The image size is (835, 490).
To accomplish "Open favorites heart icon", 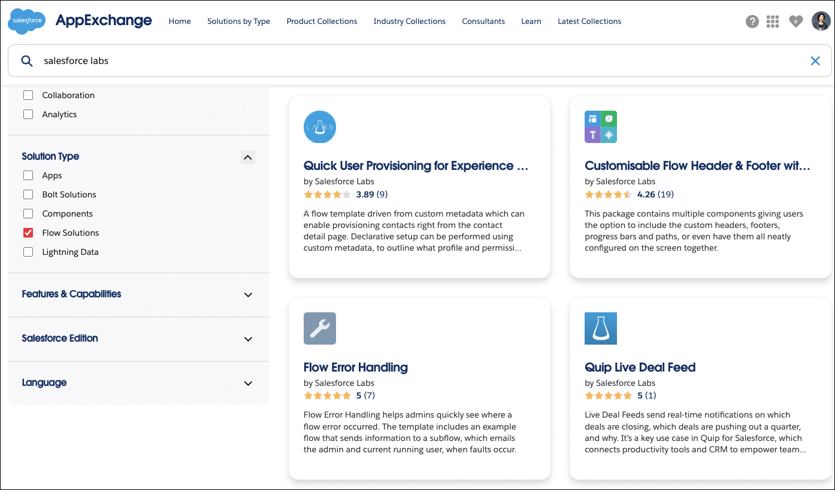I will [x=795, y=22].
